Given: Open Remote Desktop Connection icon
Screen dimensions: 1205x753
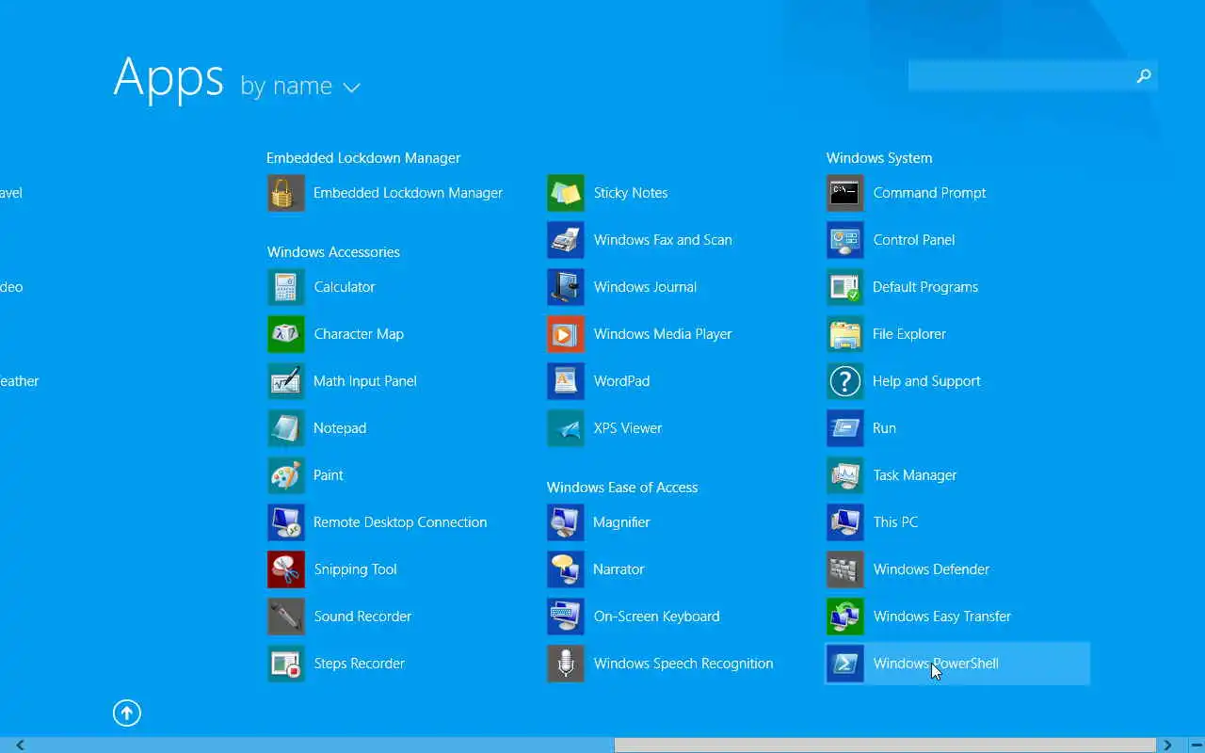Looking at the screenshot, I should click(285, 522).
